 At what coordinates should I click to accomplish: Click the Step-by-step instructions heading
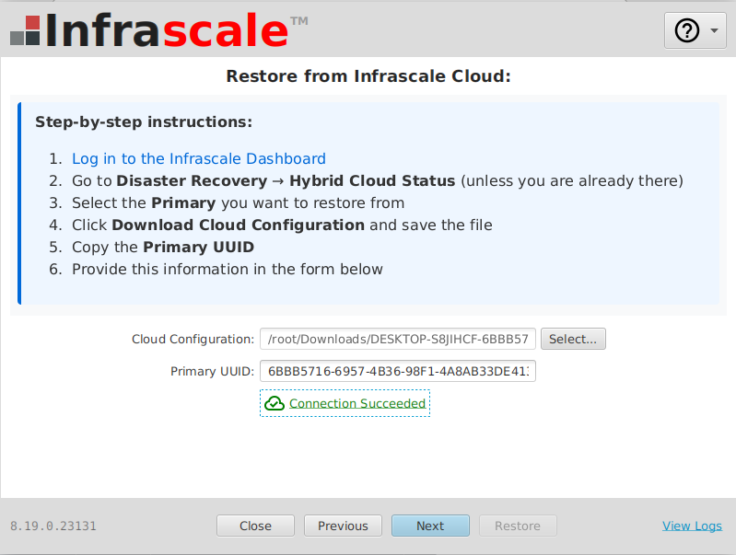[144, 121]
